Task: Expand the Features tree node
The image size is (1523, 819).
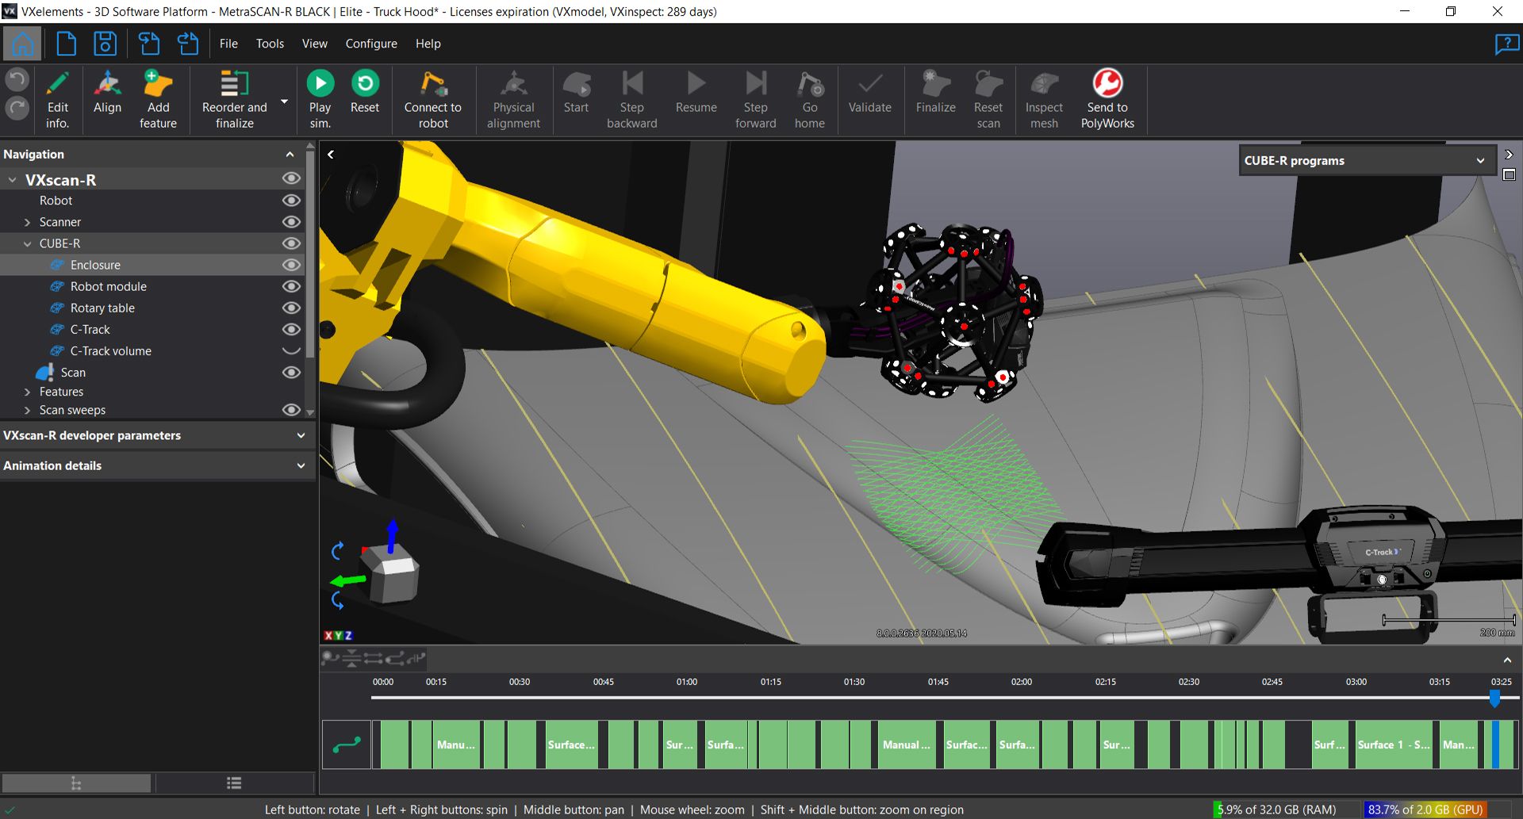Action: click(x=27, y=392)
